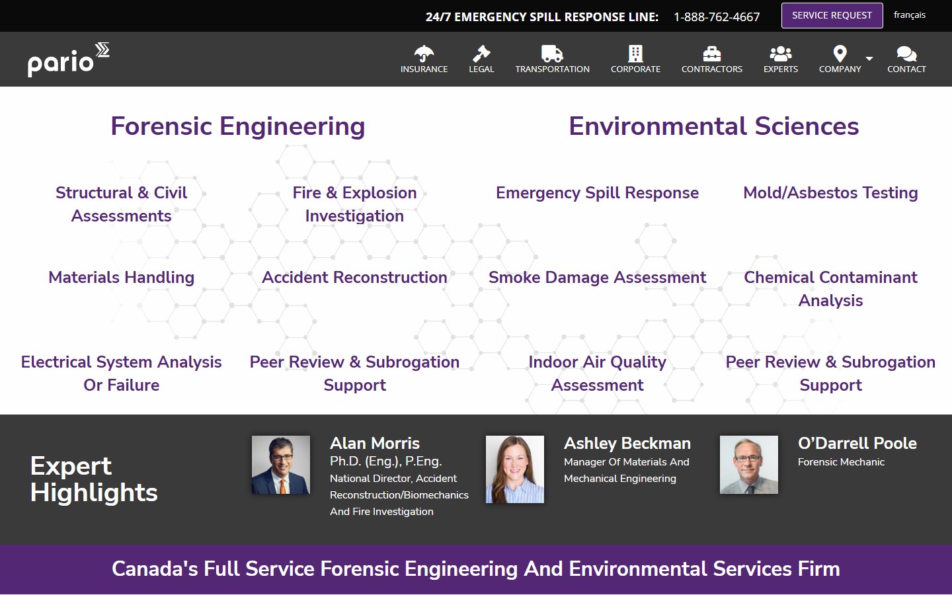Click the Insurance umbrella icon
Screen dimensions: 952x595
[x=424, y=54]
